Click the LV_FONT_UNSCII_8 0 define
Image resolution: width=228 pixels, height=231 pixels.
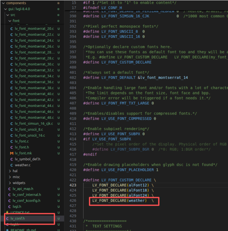tap(114, 32)
